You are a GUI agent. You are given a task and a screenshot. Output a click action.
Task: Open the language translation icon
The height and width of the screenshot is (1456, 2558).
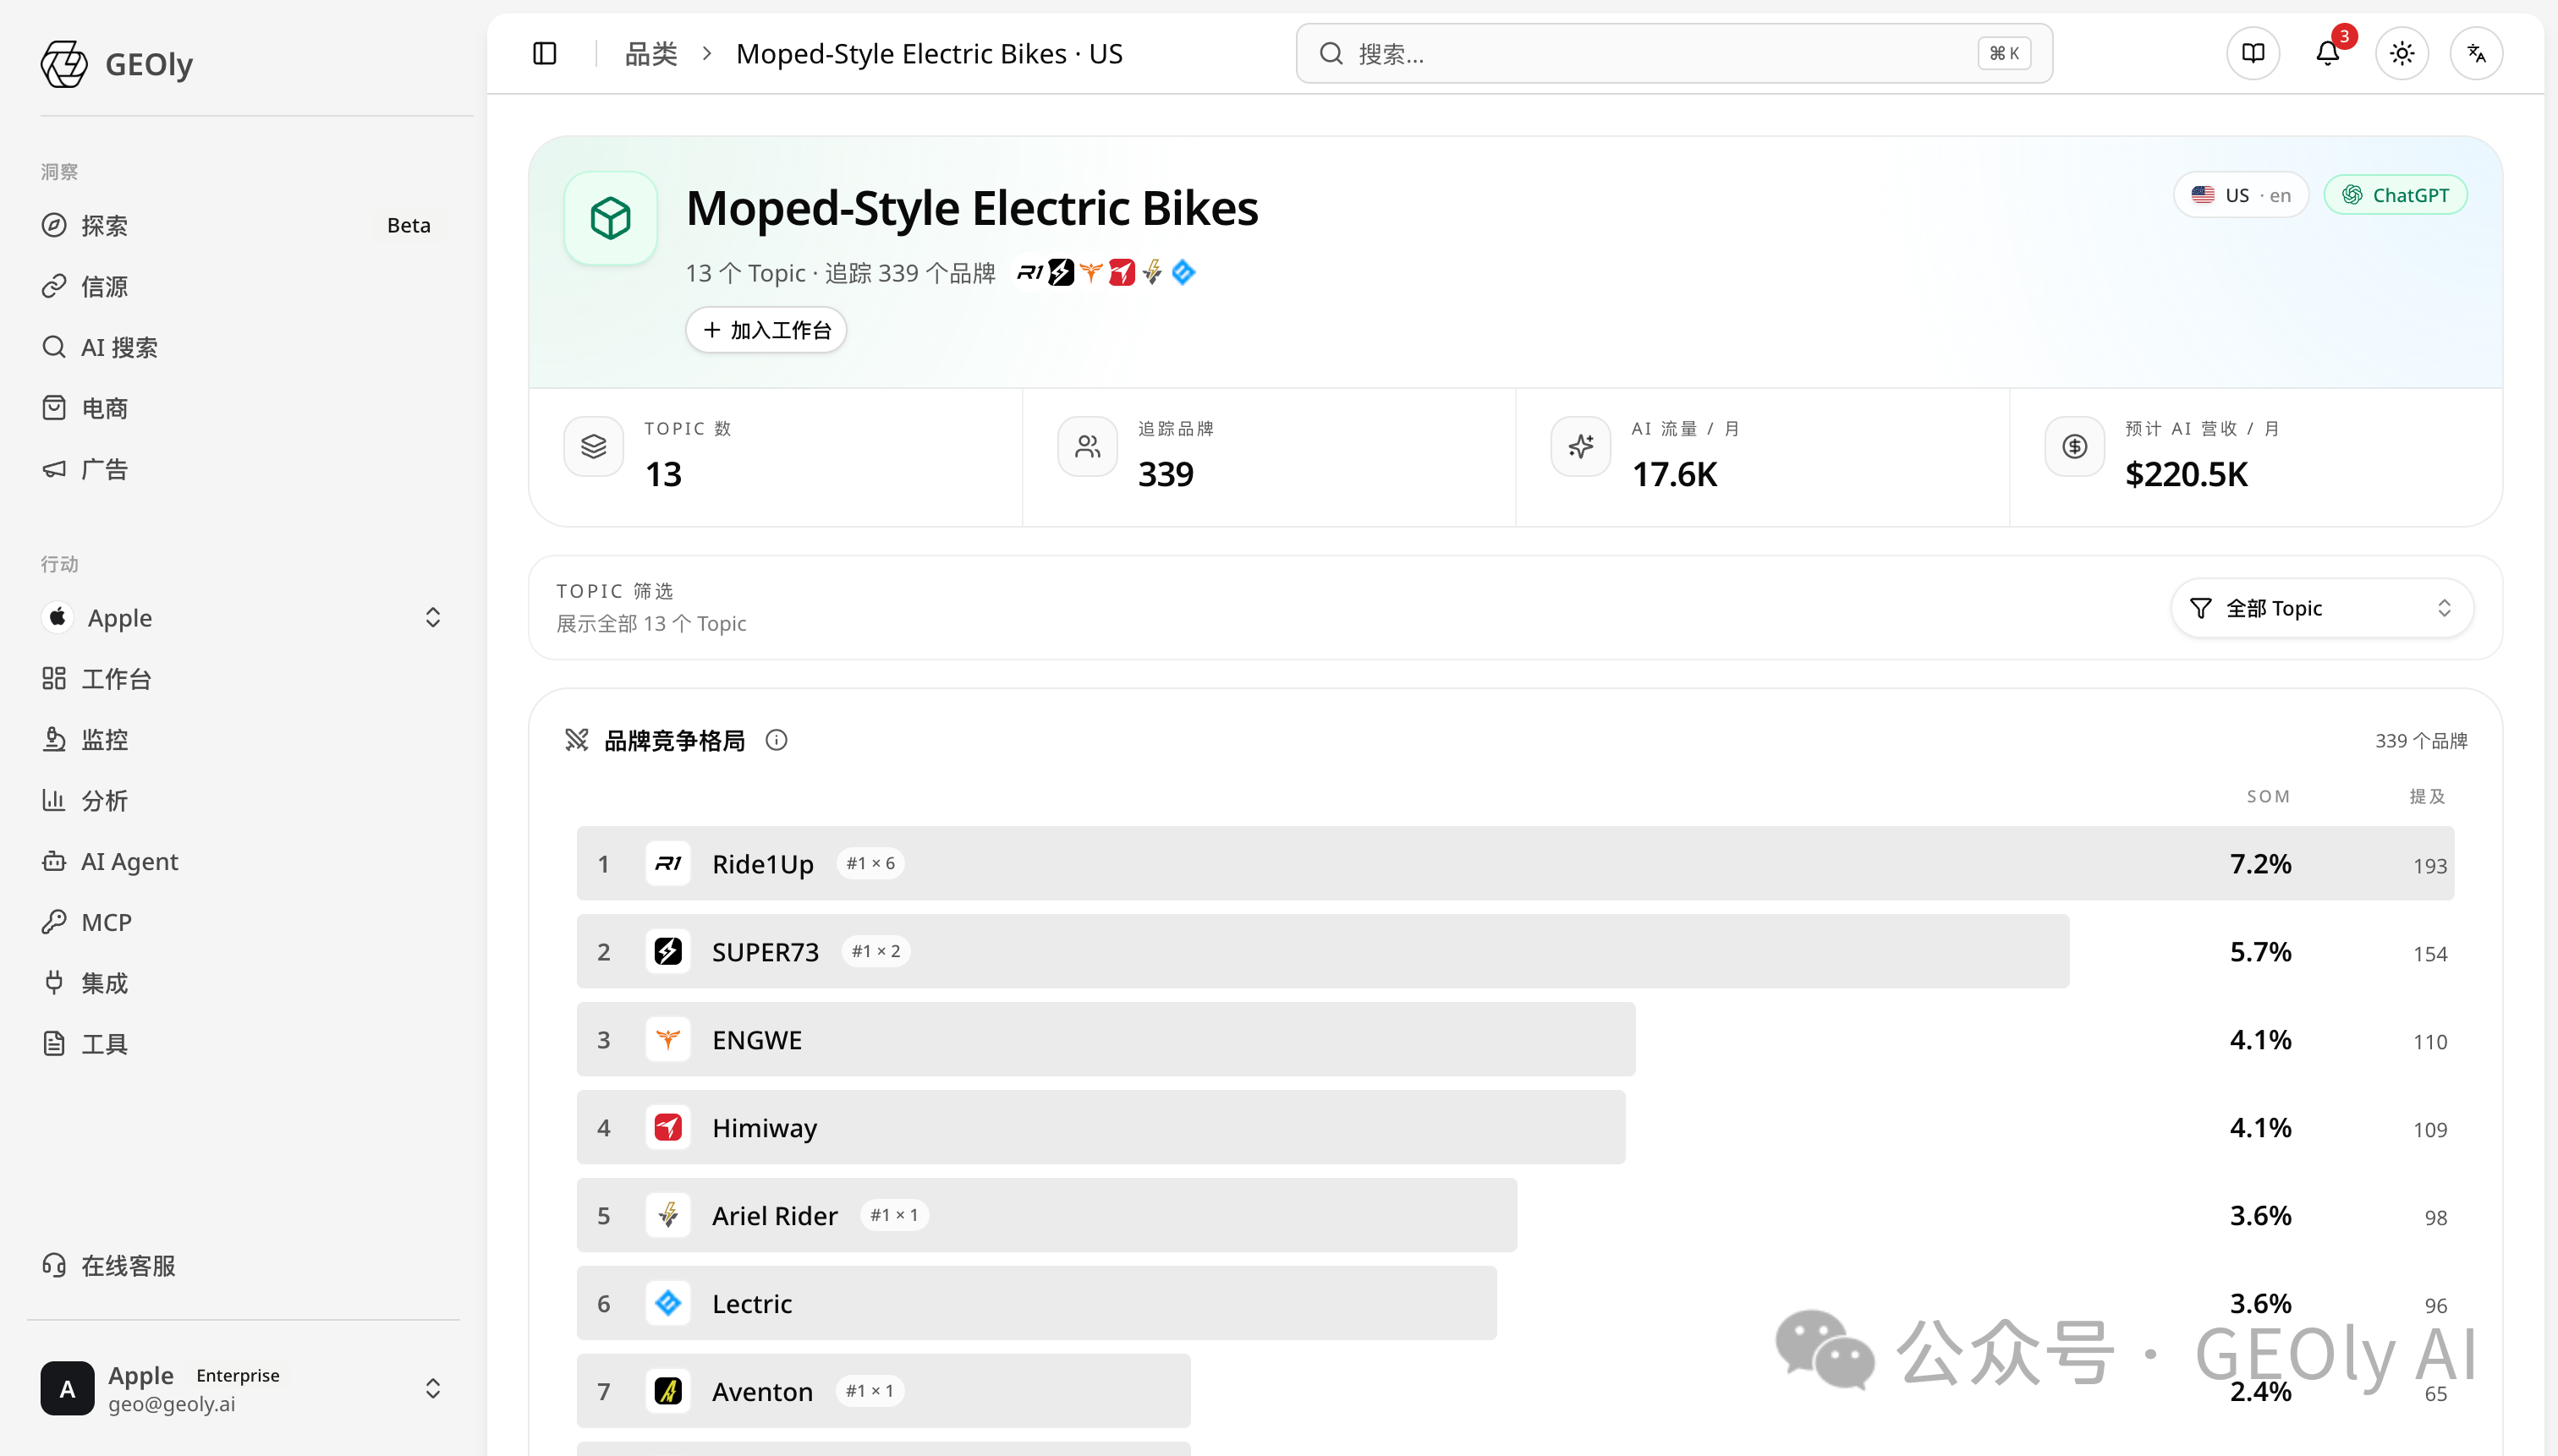2476,53
